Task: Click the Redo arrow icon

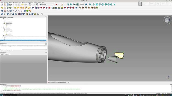Action: 26,5
